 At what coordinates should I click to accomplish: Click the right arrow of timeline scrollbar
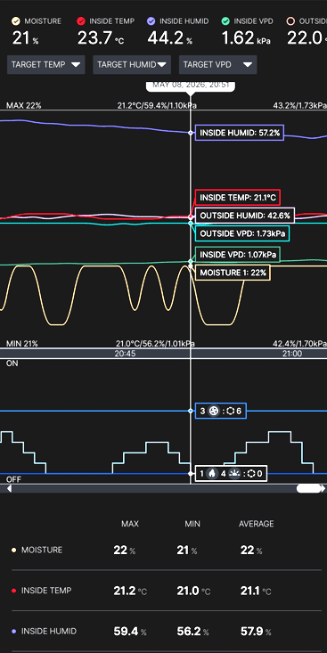(323, 488)
